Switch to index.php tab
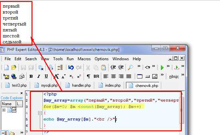 point(110,85)
